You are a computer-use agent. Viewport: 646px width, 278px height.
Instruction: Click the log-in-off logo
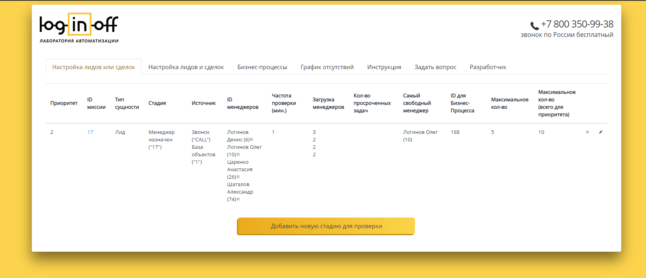point(79,27)
